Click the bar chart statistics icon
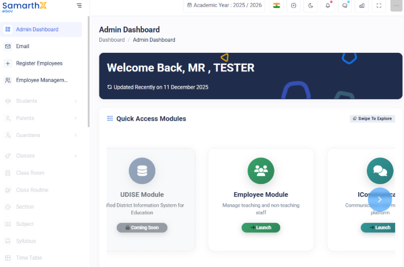This screenshot has height=267, width=404. tap(362, 5)
